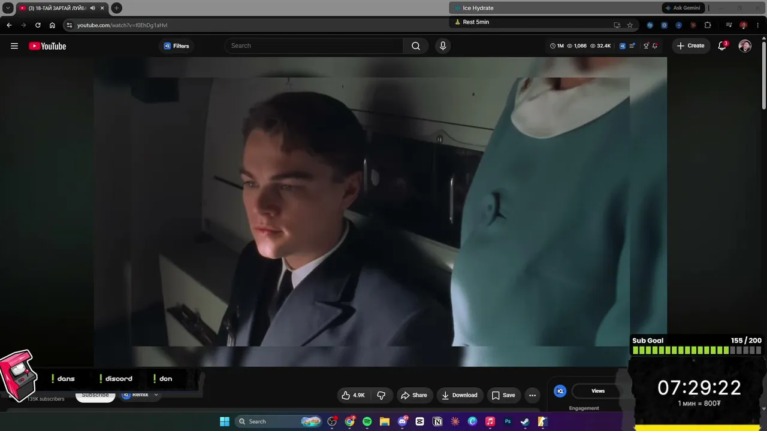Open the YouTube guide hamburger menu

point(14,46)
